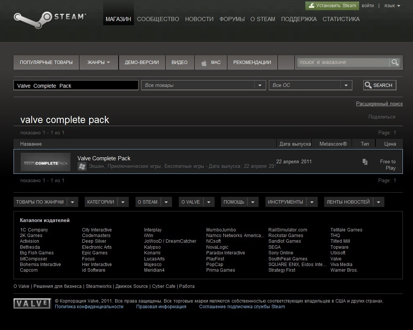This screenshot has width=413, height=330.
Task: Click the Valve Complete Pack search term field
Action: 76,85
